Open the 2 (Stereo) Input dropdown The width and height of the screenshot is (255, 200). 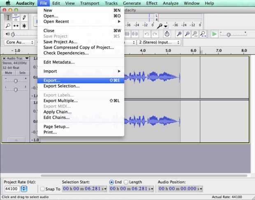point(159,42)
